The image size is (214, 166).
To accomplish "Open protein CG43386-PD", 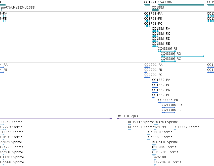I will point(172,105).
